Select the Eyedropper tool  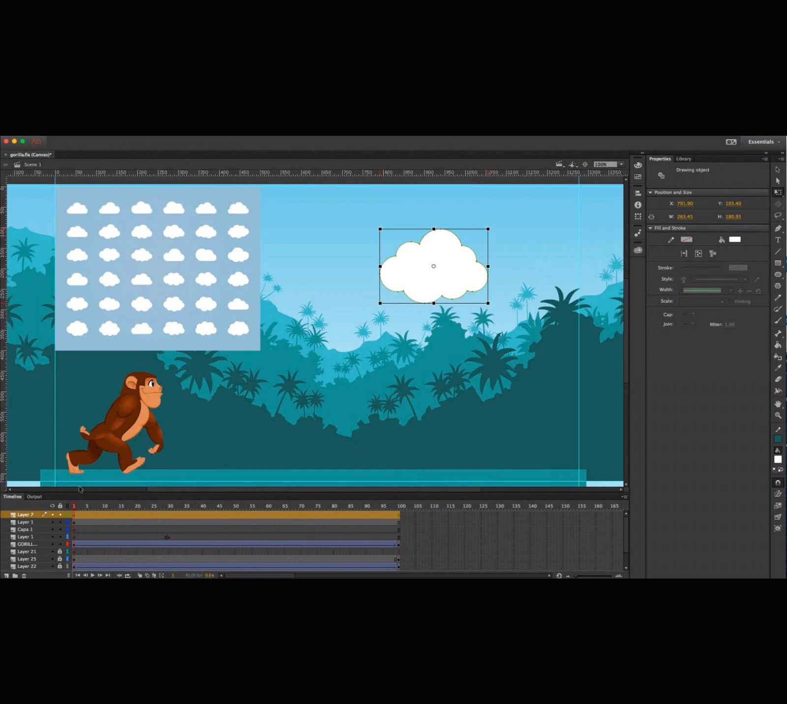(x=778, y=368)
